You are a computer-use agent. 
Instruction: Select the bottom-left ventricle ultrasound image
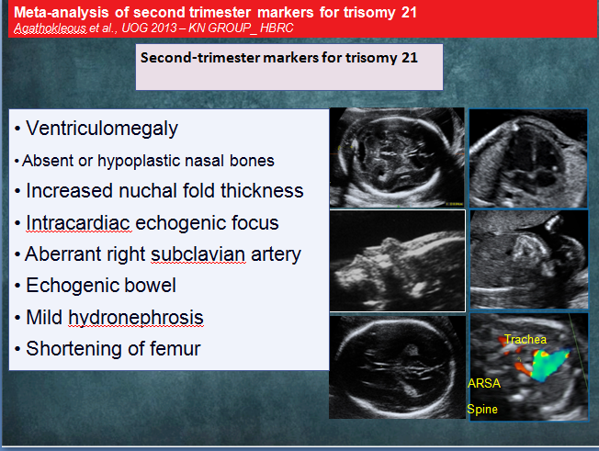click(x=397, y=367)
